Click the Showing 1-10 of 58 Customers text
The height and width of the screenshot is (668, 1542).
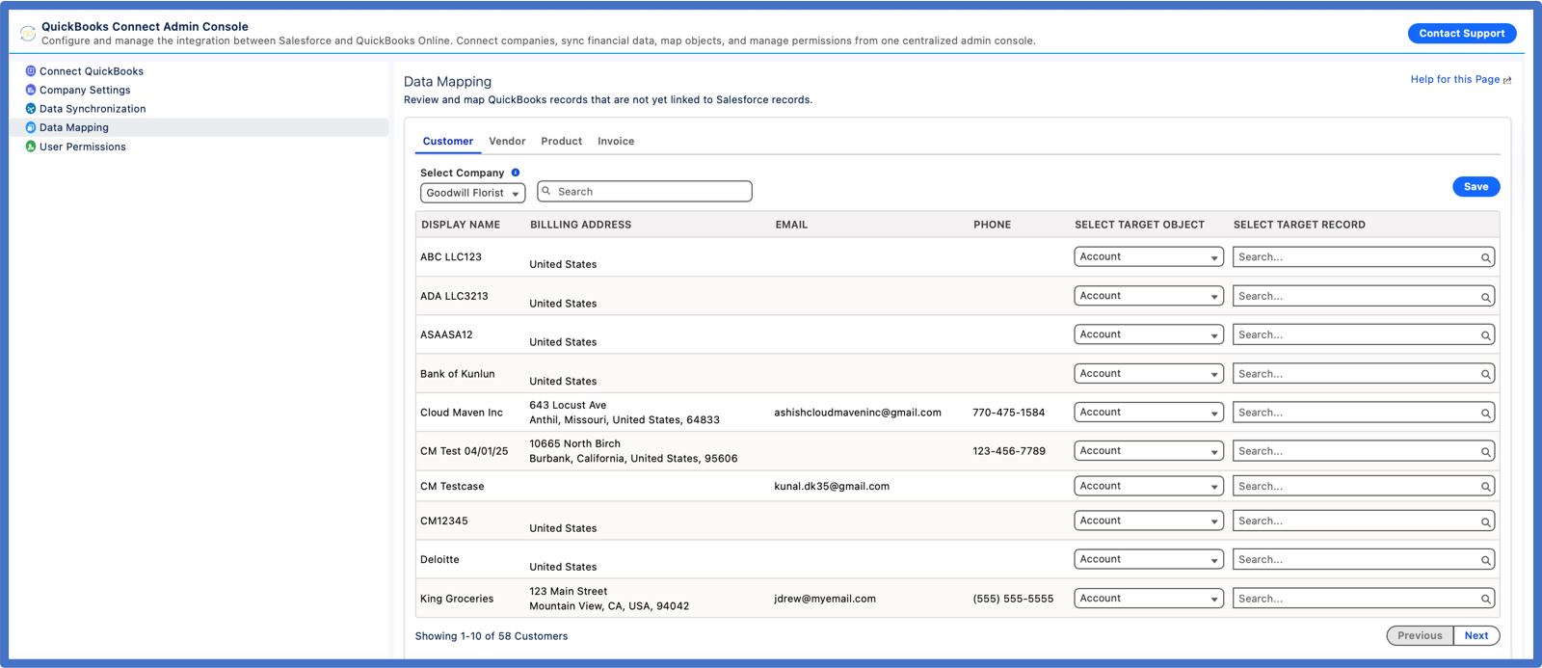click(492, 636)
